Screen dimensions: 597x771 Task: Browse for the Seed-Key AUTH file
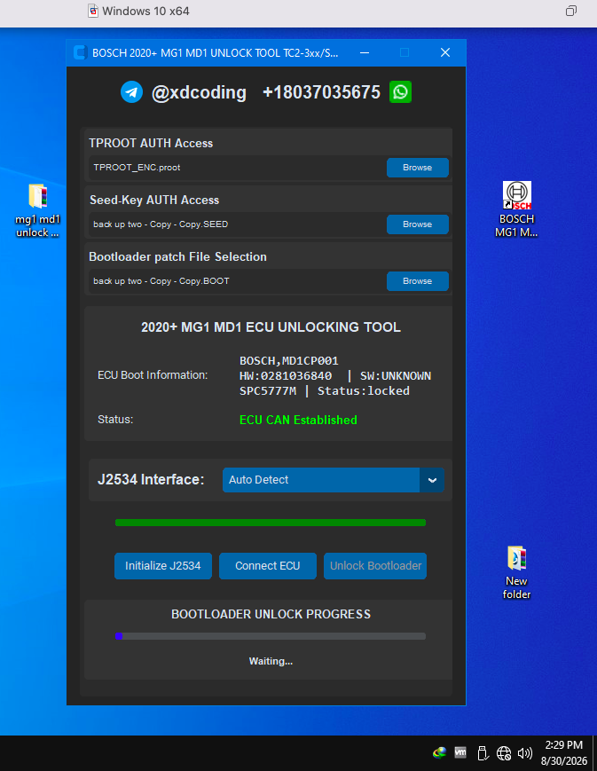418,224
